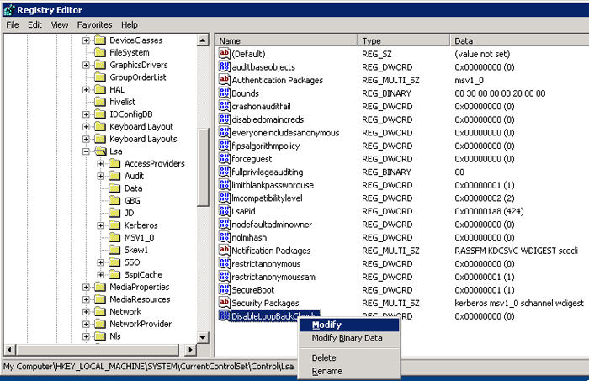Click the nodefaultadminowner value icon
Viewport: 589px width, 381px height.
(x=225, y=225)
